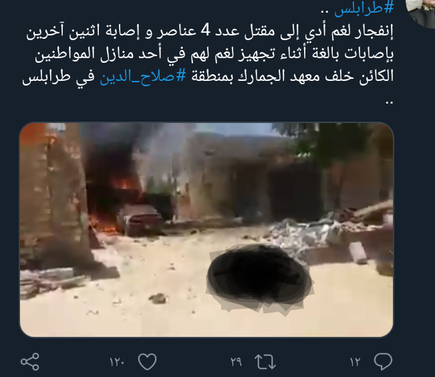Screen dimensions: 435x377
Task: Click the words في طرابلس ending the tweet
Action: click(x=59, y=76)
